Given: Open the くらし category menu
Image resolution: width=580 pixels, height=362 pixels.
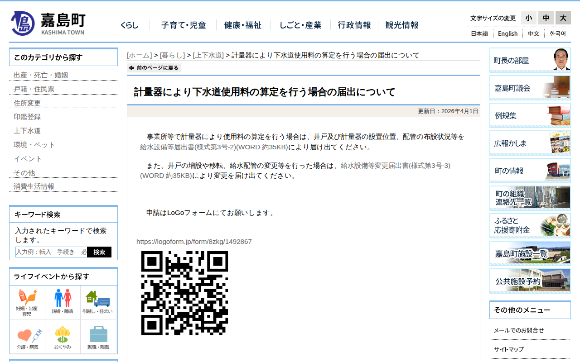Looking at the screenshot, I should [x=129, y=26].
